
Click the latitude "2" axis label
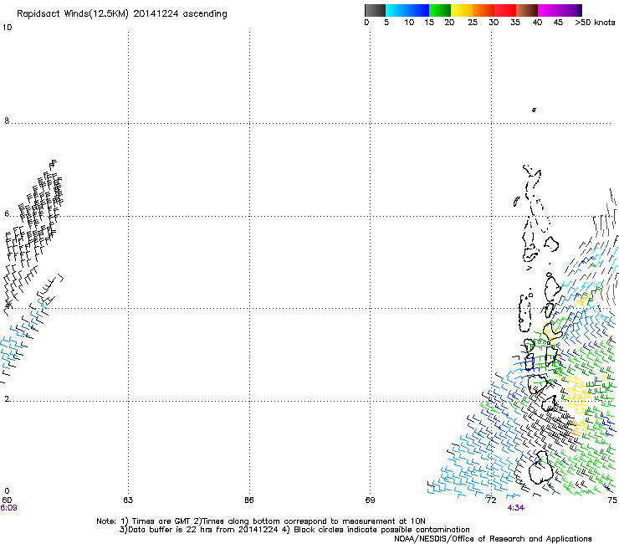point(7,398)
